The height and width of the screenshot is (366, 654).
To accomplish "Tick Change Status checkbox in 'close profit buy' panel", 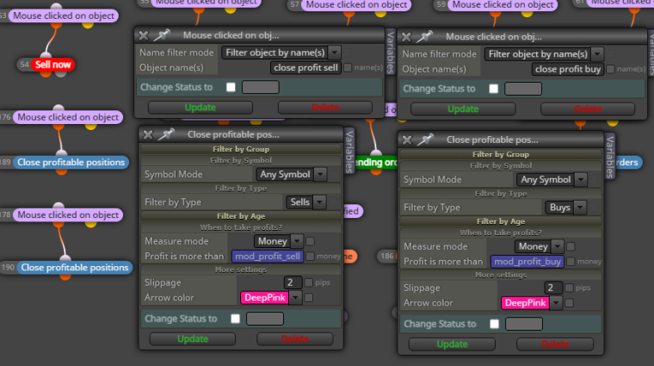I will [493, 89].
